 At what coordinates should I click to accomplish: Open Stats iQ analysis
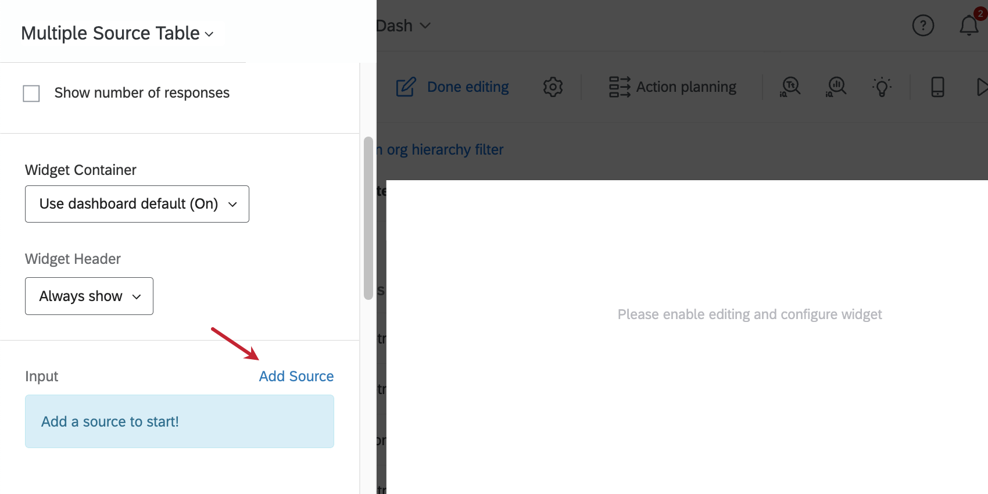click(x=836, y=87)
